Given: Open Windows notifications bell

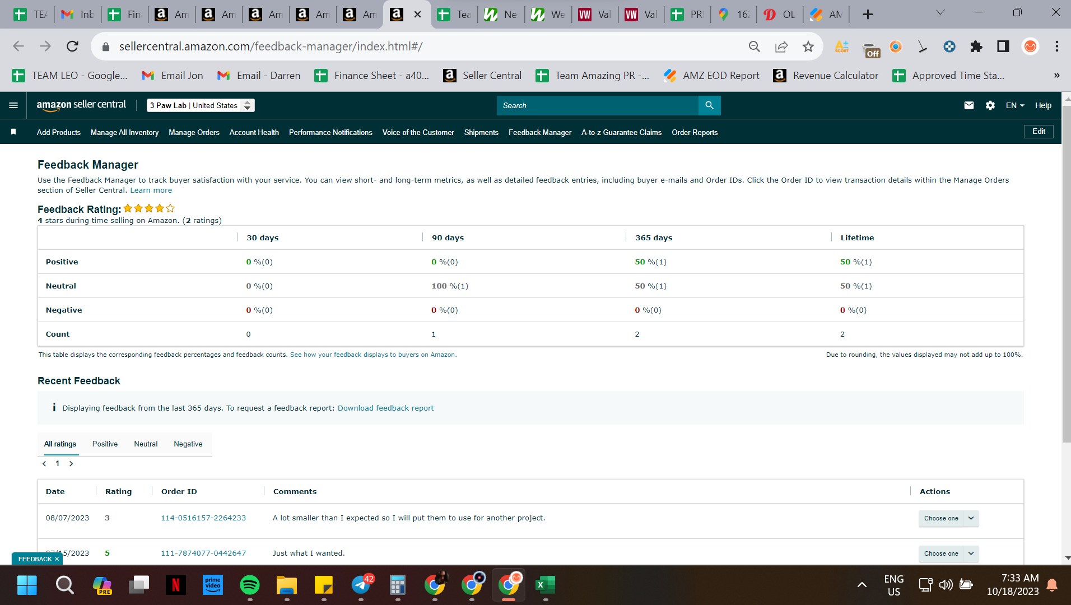Looking at the screenshot, I should (x=1052, y=585).
